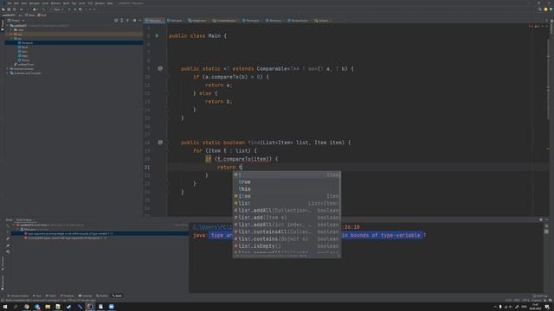Screen dimensions: 554x311
Task: Toggle Problems tool window button
Action: 68,295
